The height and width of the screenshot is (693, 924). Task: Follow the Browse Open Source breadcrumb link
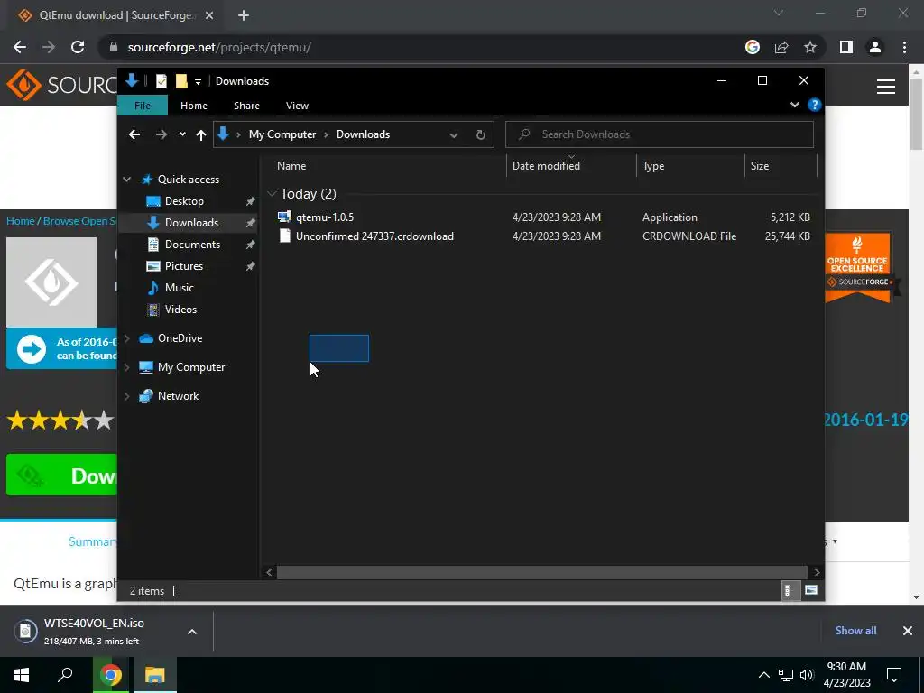[x=79, y=221]
